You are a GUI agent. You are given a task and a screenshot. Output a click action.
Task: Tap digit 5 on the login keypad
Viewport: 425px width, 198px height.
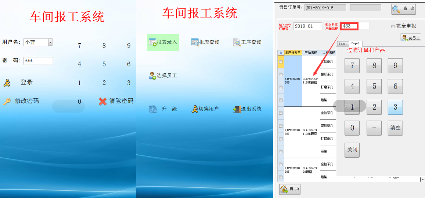pos(104,64)
